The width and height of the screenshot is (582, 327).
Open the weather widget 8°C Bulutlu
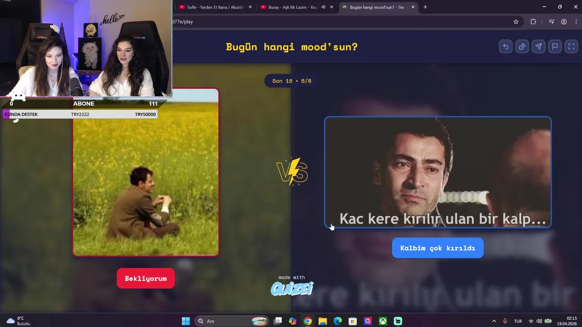pyautogui.click(x=19, y=321)
